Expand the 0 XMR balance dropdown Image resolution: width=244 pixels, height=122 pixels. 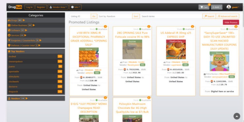tap(217, 7)
